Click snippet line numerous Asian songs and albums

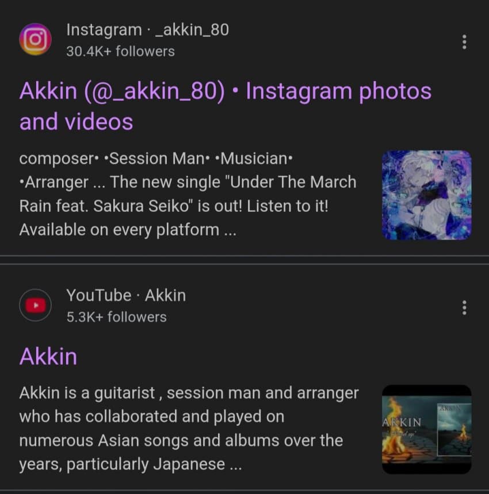[181, 440]
